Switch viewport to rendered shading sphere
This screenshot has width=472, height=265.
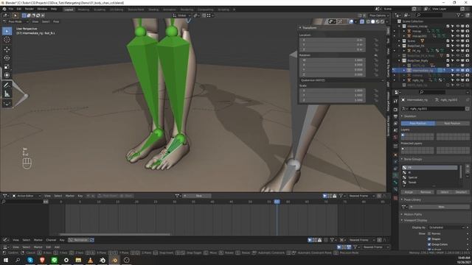[382, 21]
